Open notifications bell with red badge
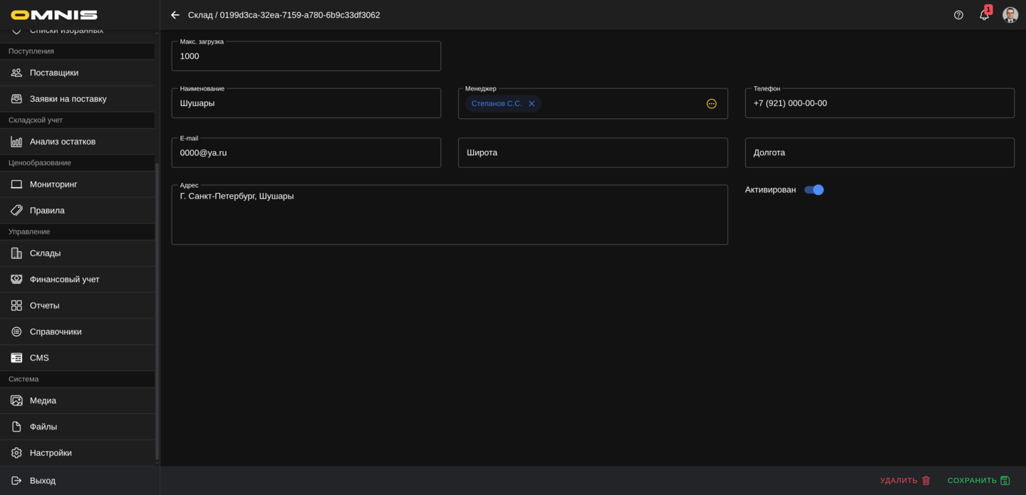The width and height of the screenshot is (1026, 495). [984, 15]
